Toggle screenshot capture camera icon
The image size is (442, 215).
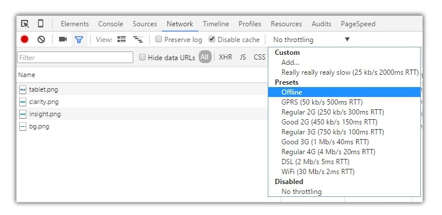[x=63, y=40]
